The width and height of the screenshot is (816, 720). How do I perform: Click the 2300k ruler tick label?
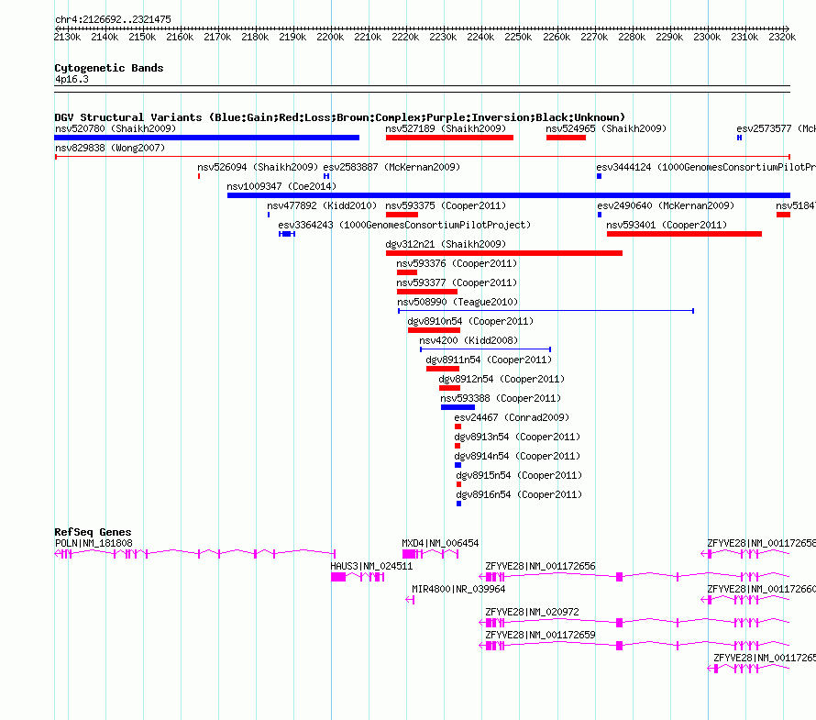click(707, 37)
